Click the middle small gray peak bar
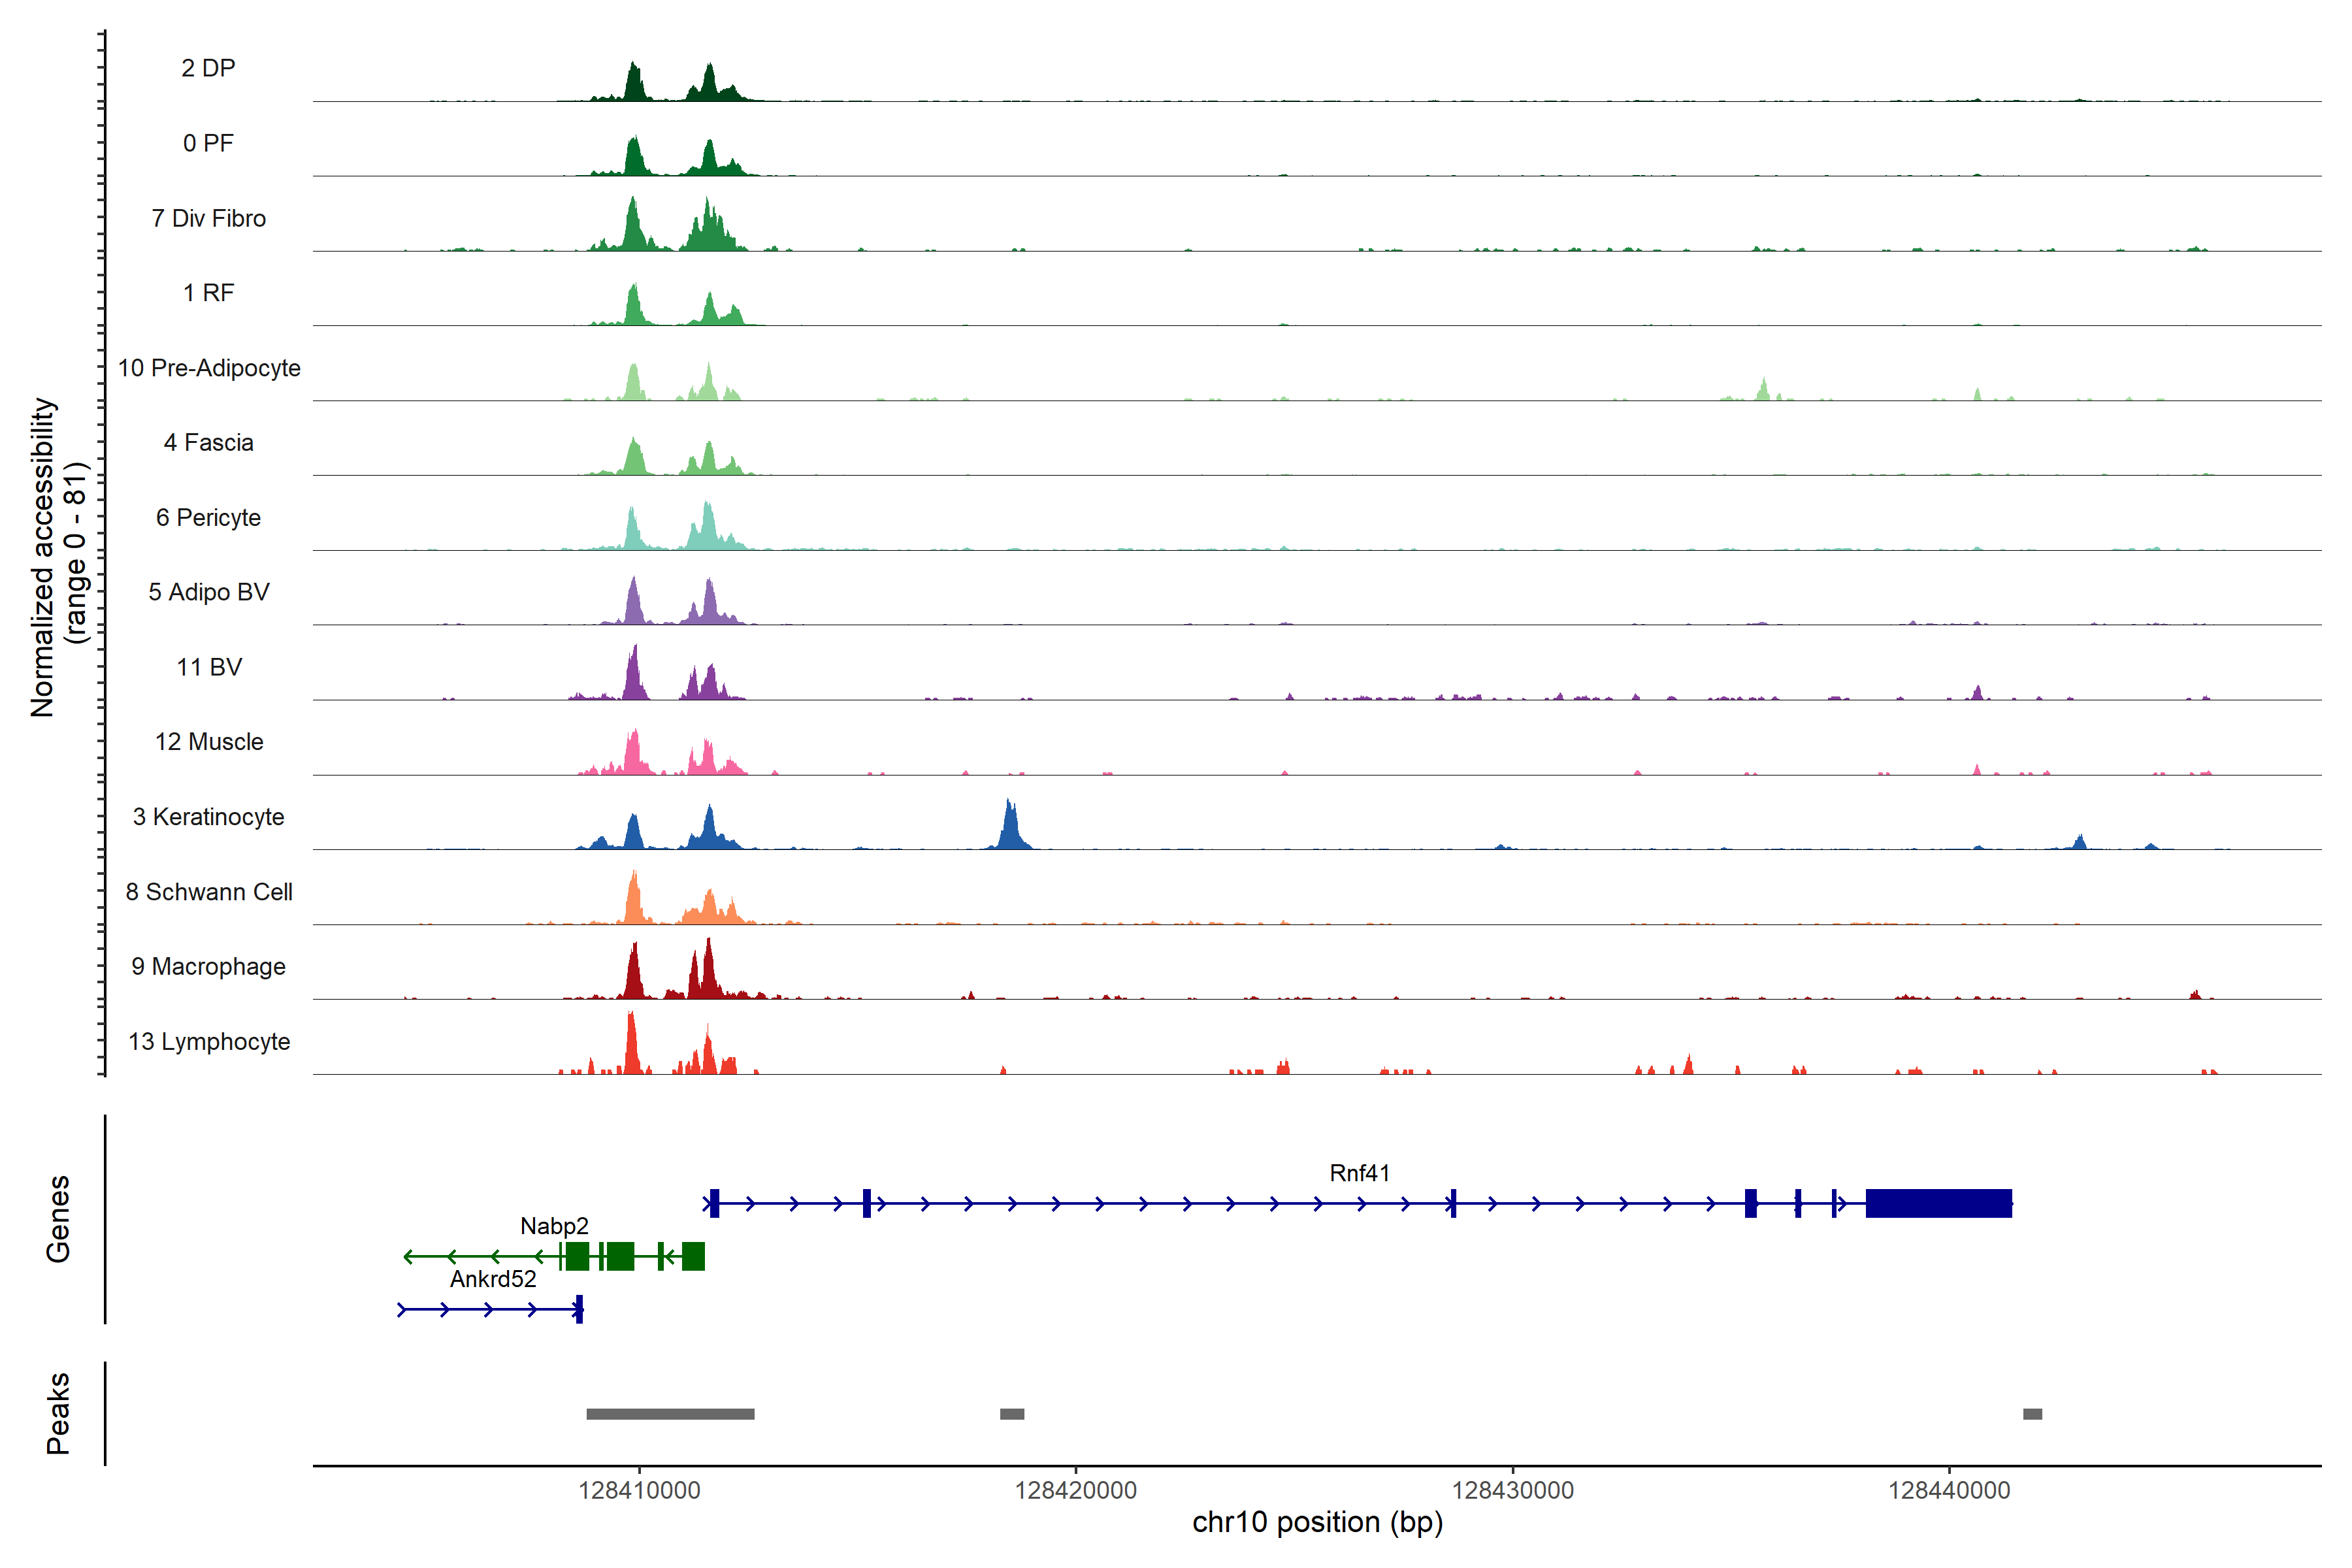The height and width of the screenshot is (1568, 2352). click(1012, 1414)
